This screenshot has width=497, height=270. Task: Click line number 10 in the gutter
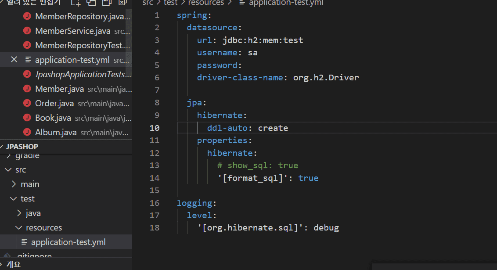point(155,128)
